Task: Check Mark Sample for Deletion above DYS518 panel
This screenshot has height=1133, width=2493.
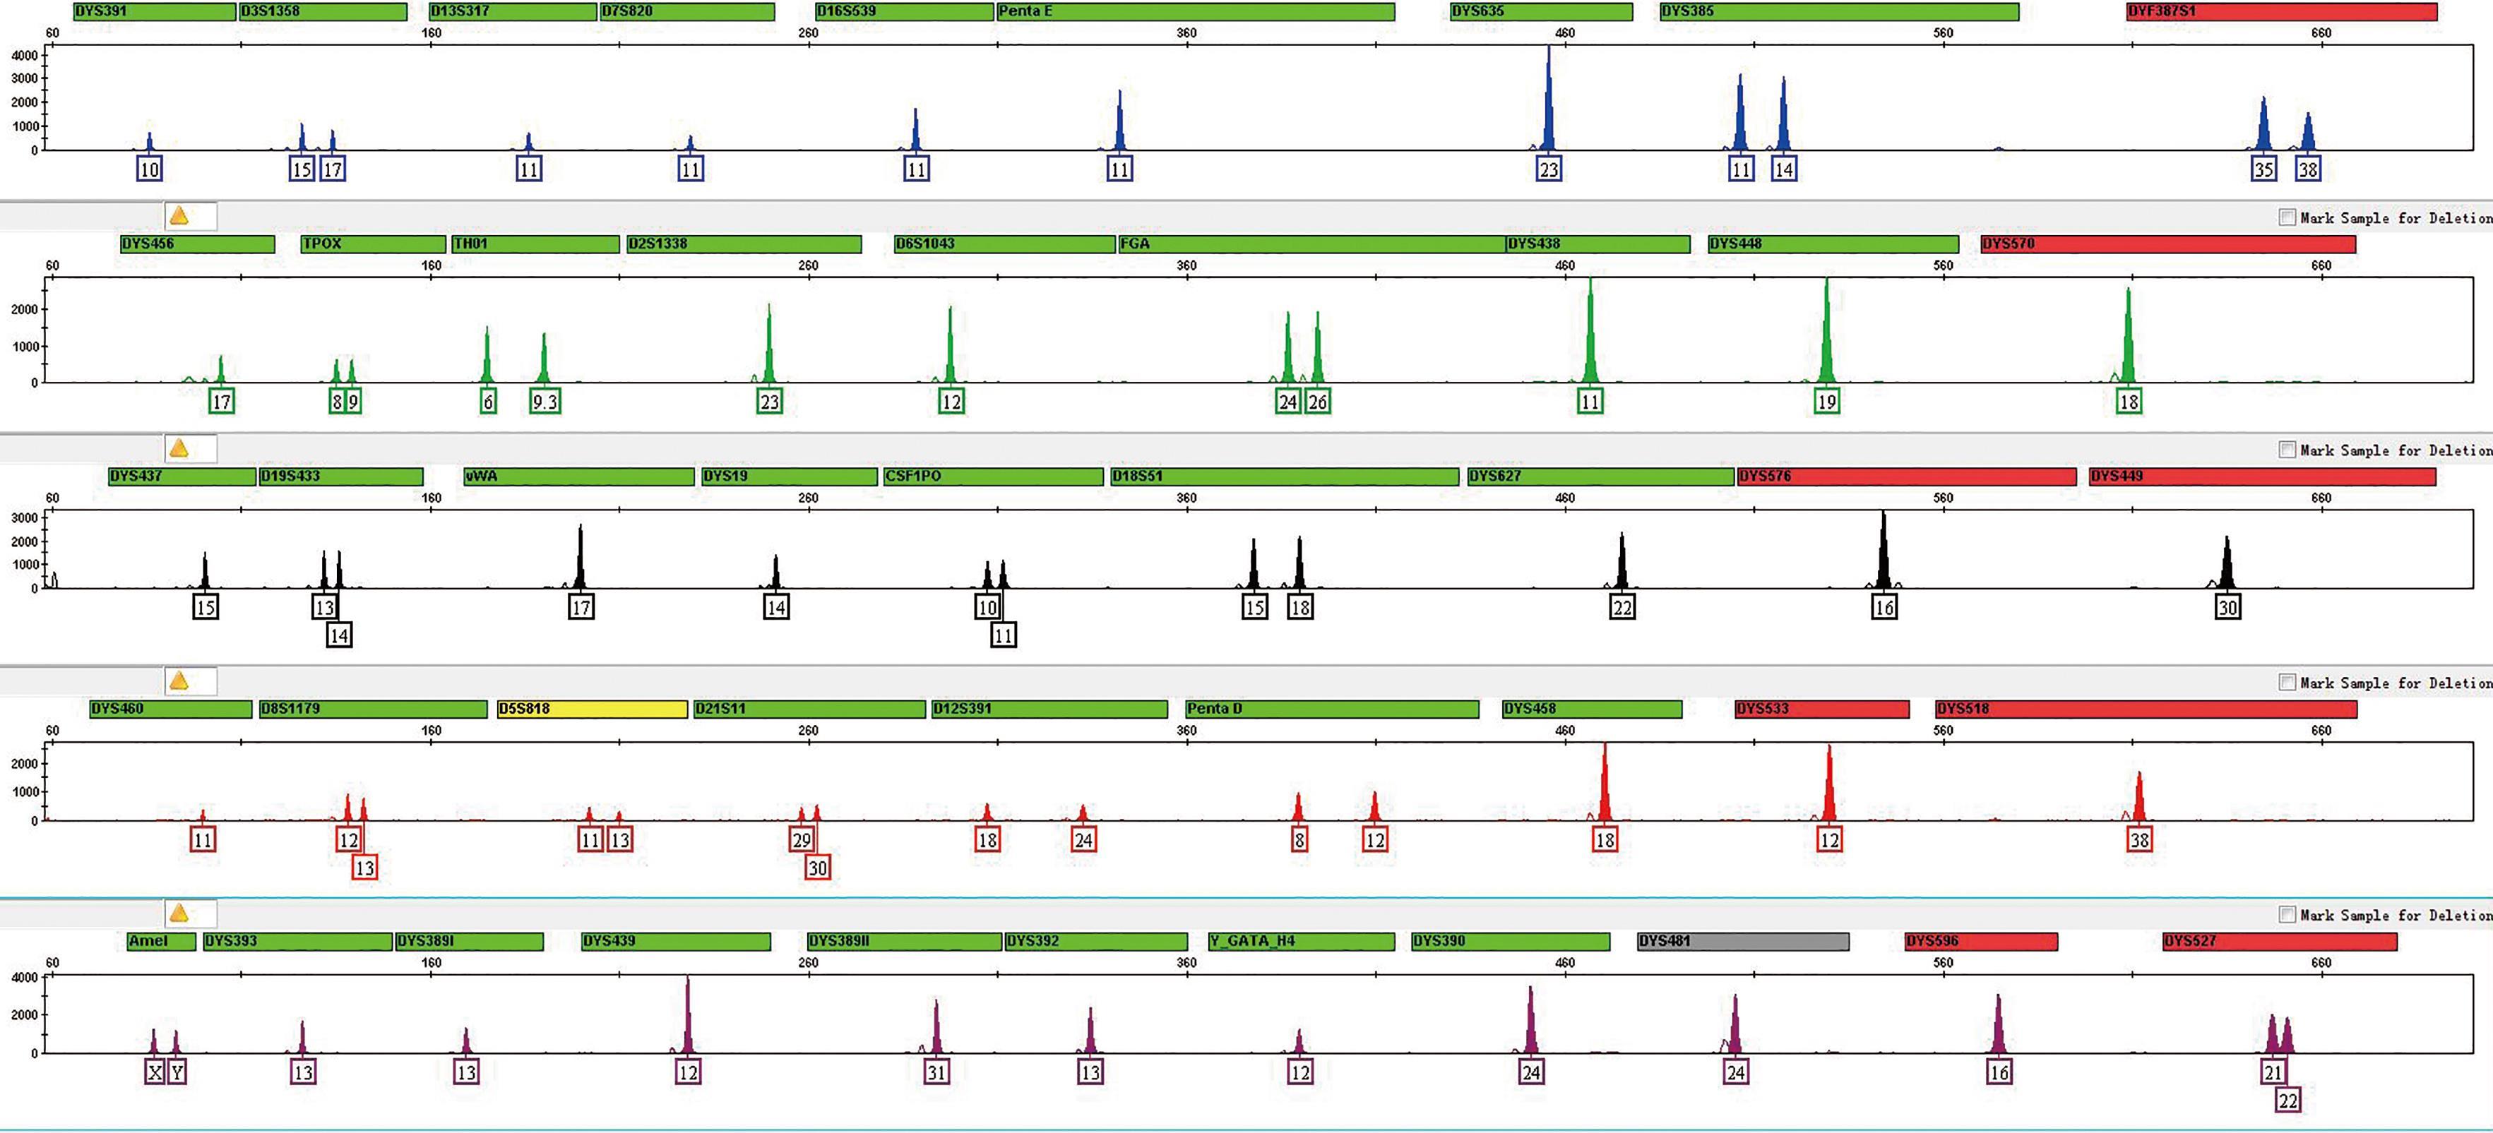Action: click(2287, 683)
